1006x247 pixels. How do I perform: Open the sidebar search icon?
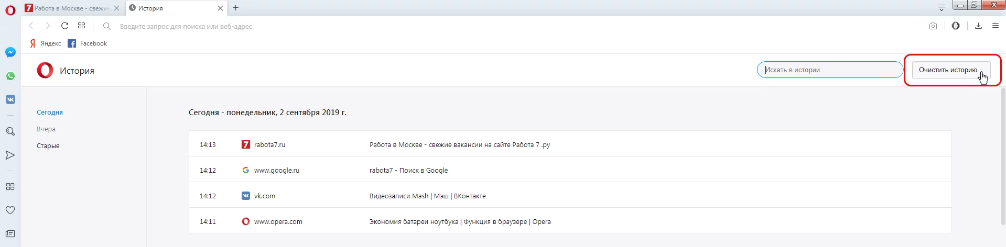coord(10,131)
